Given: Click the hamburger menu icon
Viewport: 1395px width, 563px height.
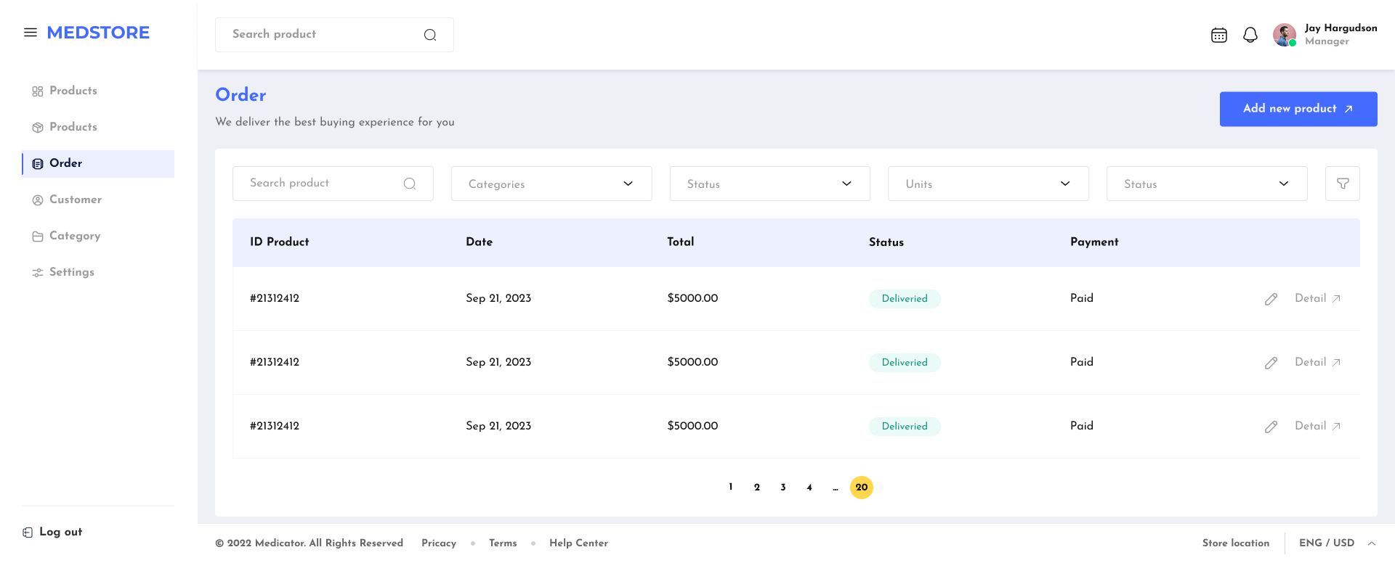Looking at the screenshot, I should pyautogui.click(x=31, y=33).
